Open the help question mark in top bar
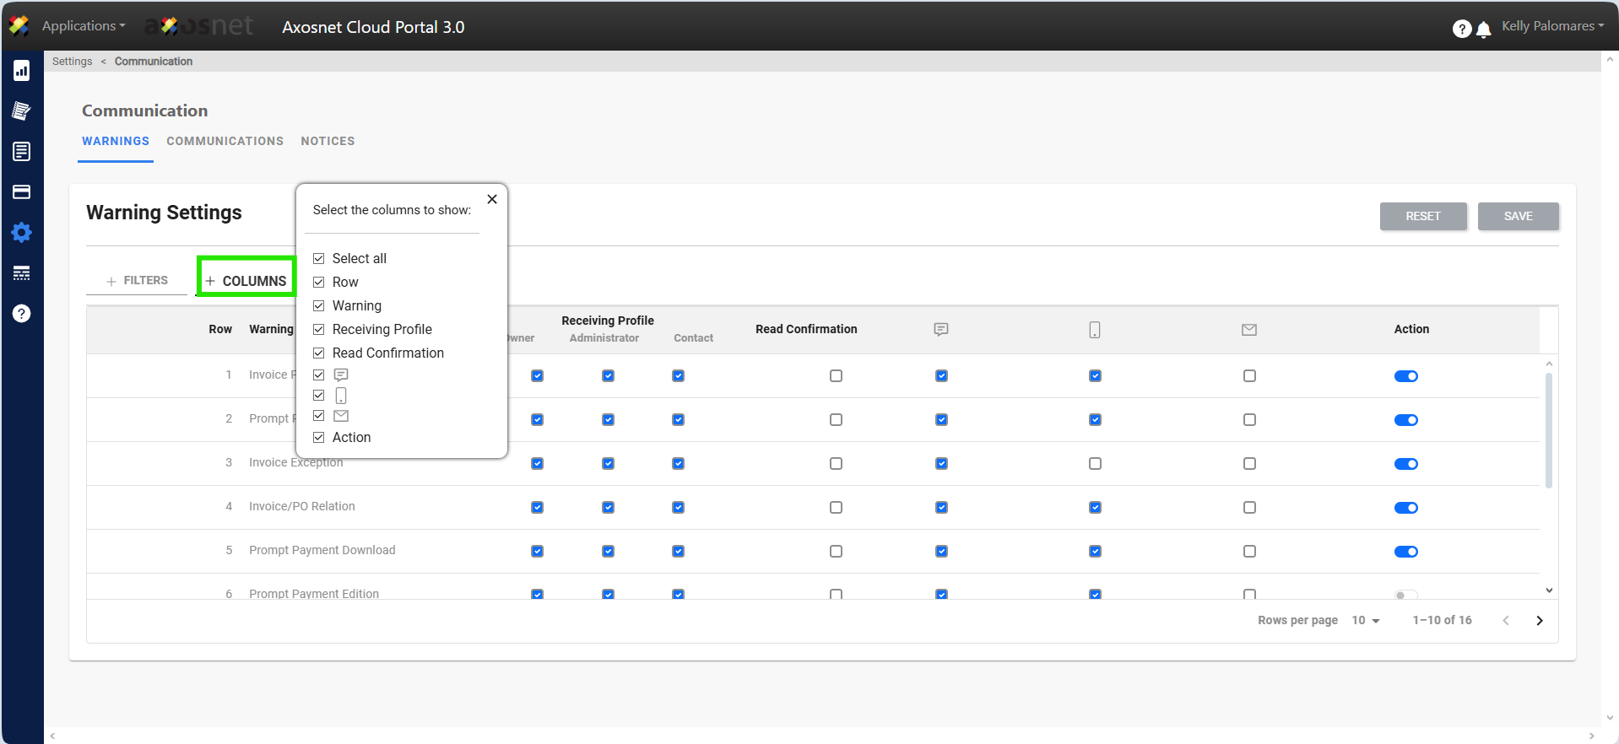1619x744 pixels. pyautogui.click(x=1461, y=30)
